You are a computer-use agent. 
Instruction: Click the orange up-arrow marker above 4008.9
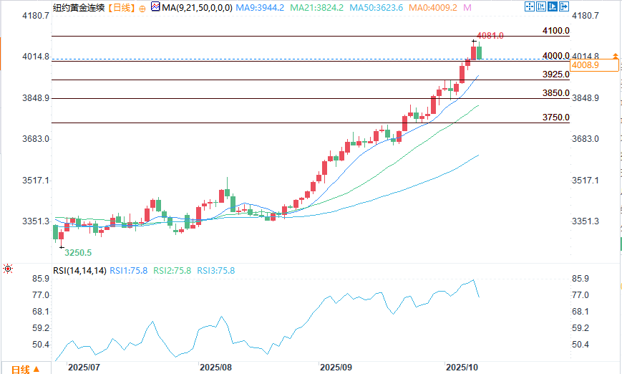pyautogui.click(x=616, y=56)
